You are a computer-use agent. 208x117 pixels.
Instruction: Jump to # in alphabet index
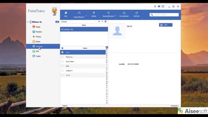[107, 103]
